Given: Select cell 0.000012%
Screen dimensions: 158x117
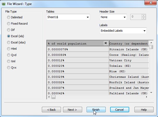Looking at the screenshot, I should tap(78, 60).
